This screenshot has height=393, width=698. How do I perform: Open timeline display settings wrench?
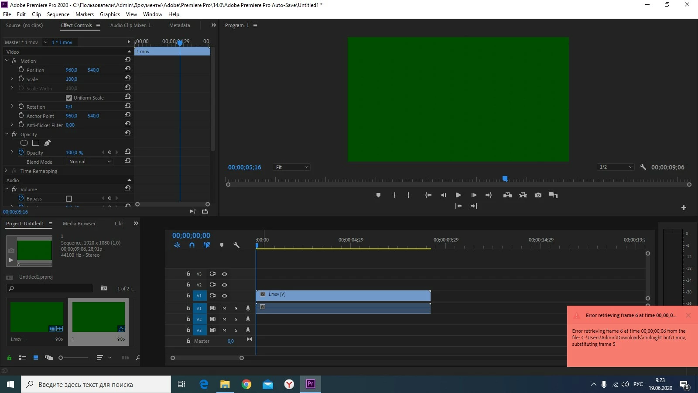[236, 245]
